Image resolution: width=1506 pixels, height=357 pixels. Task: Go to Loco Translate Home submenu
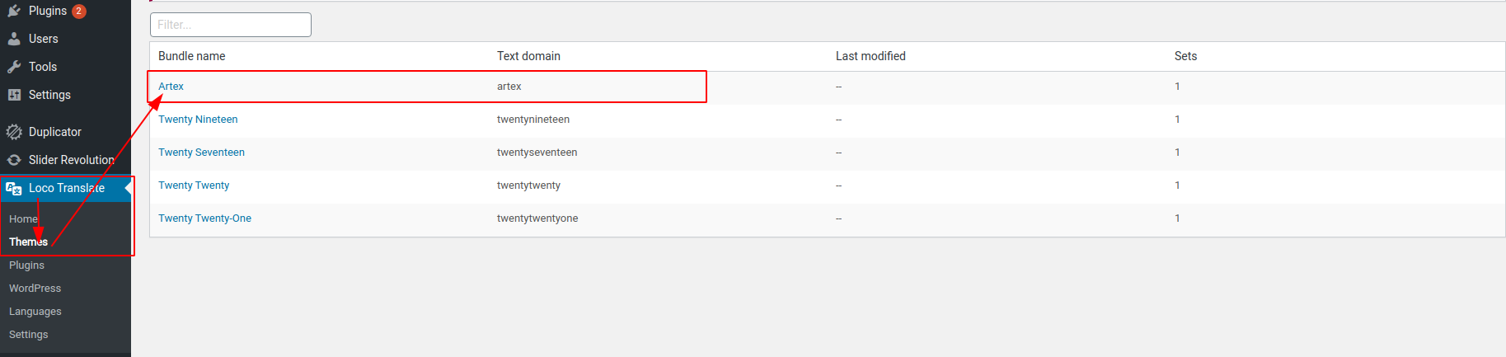click(x=23, y=219)
